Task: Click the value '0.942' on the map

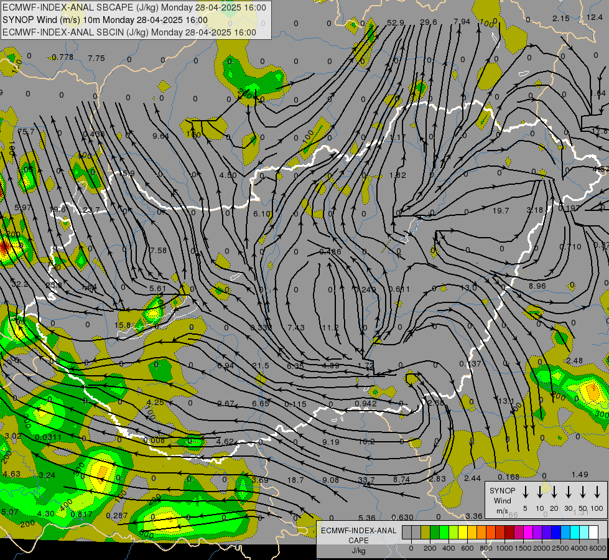Action: [x=366, y=403]
